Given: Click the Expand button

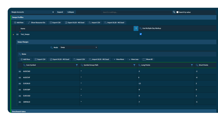Looking at the screenshot, I should click(60, 12).
